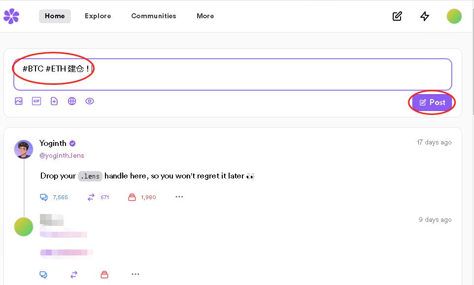Click the Lenster flower logo
The height and width of the screenshot is (285, 474).
pyautogui.click(x=11, y=16)
